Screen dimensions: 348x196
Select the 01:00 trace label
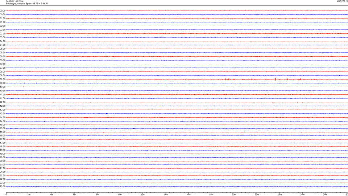(x=3, y=18)
